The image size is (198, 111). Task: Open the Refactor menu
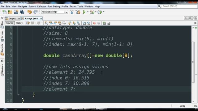41,6
